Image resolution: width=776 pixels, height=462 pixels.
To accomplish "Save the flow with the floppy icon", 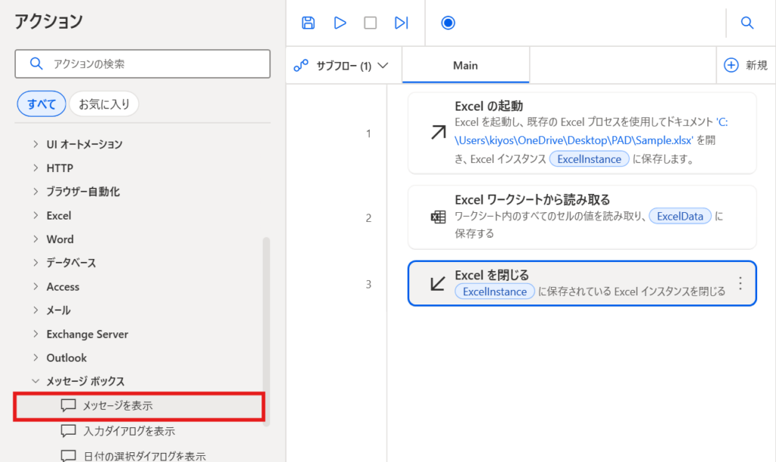I will click(x=308, y=23).
